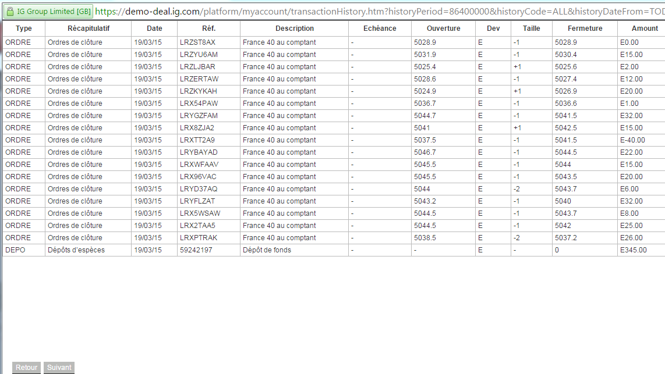Click closing price 5037.2
The image size is (665, 374).
coord(566,238)
